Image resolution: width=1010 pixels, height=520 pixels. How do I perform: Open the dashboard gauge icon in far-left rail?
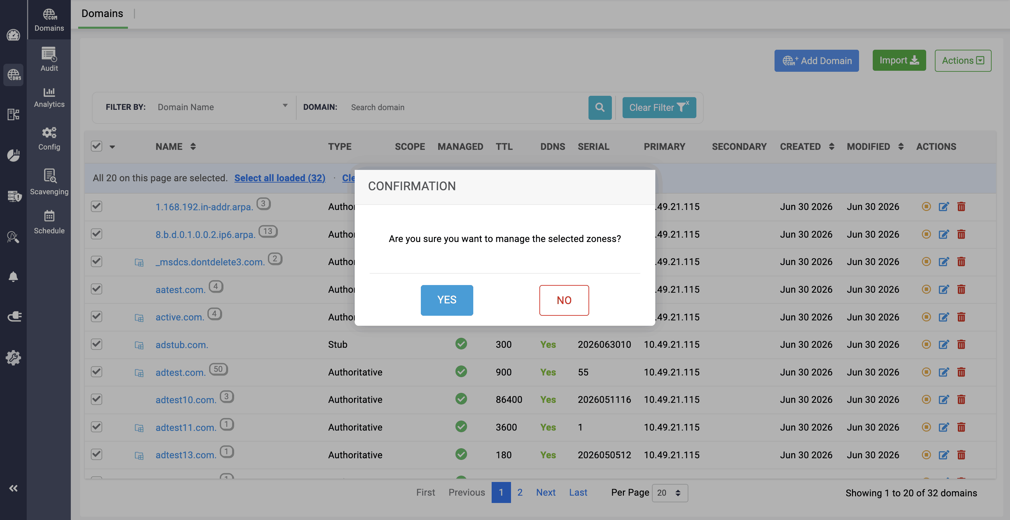tap(13, 35)
